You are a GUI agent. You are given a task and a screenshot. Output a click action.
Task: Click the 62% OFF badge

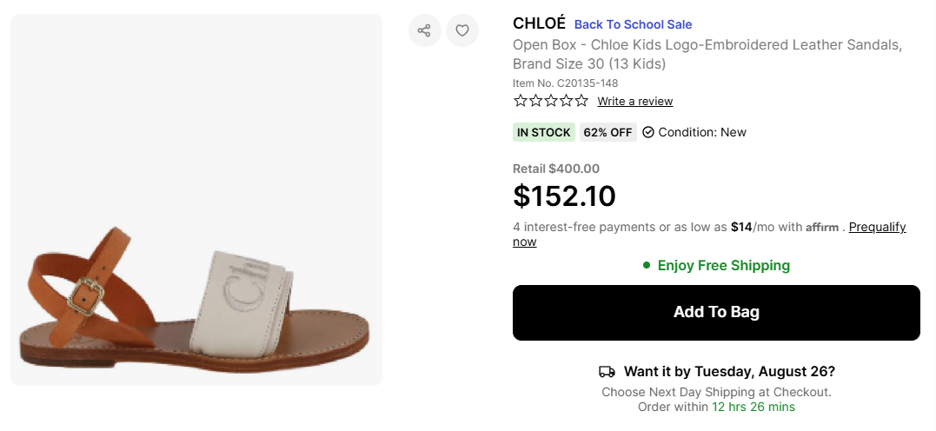607,133
